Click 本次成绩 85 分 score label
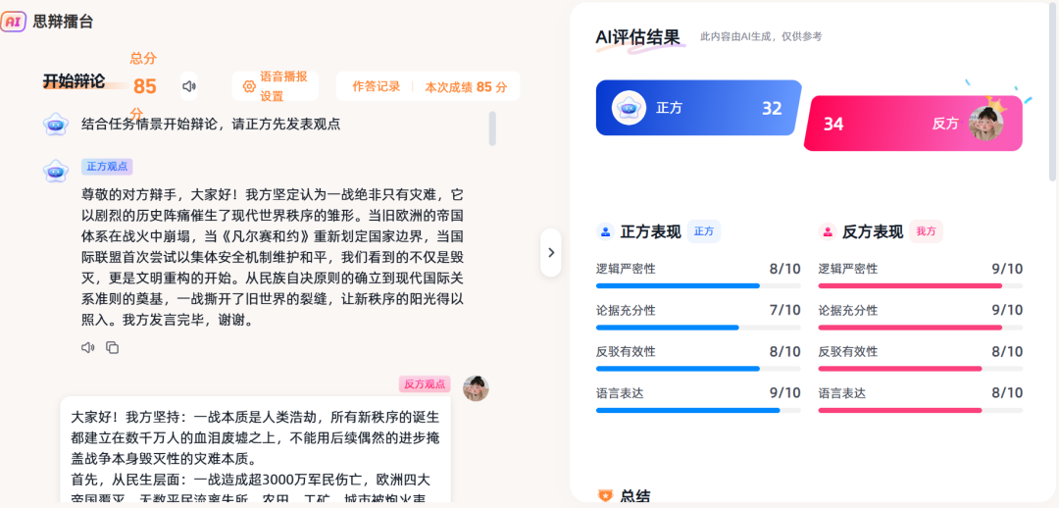The image size is (1059, 508). click(466, 86)
